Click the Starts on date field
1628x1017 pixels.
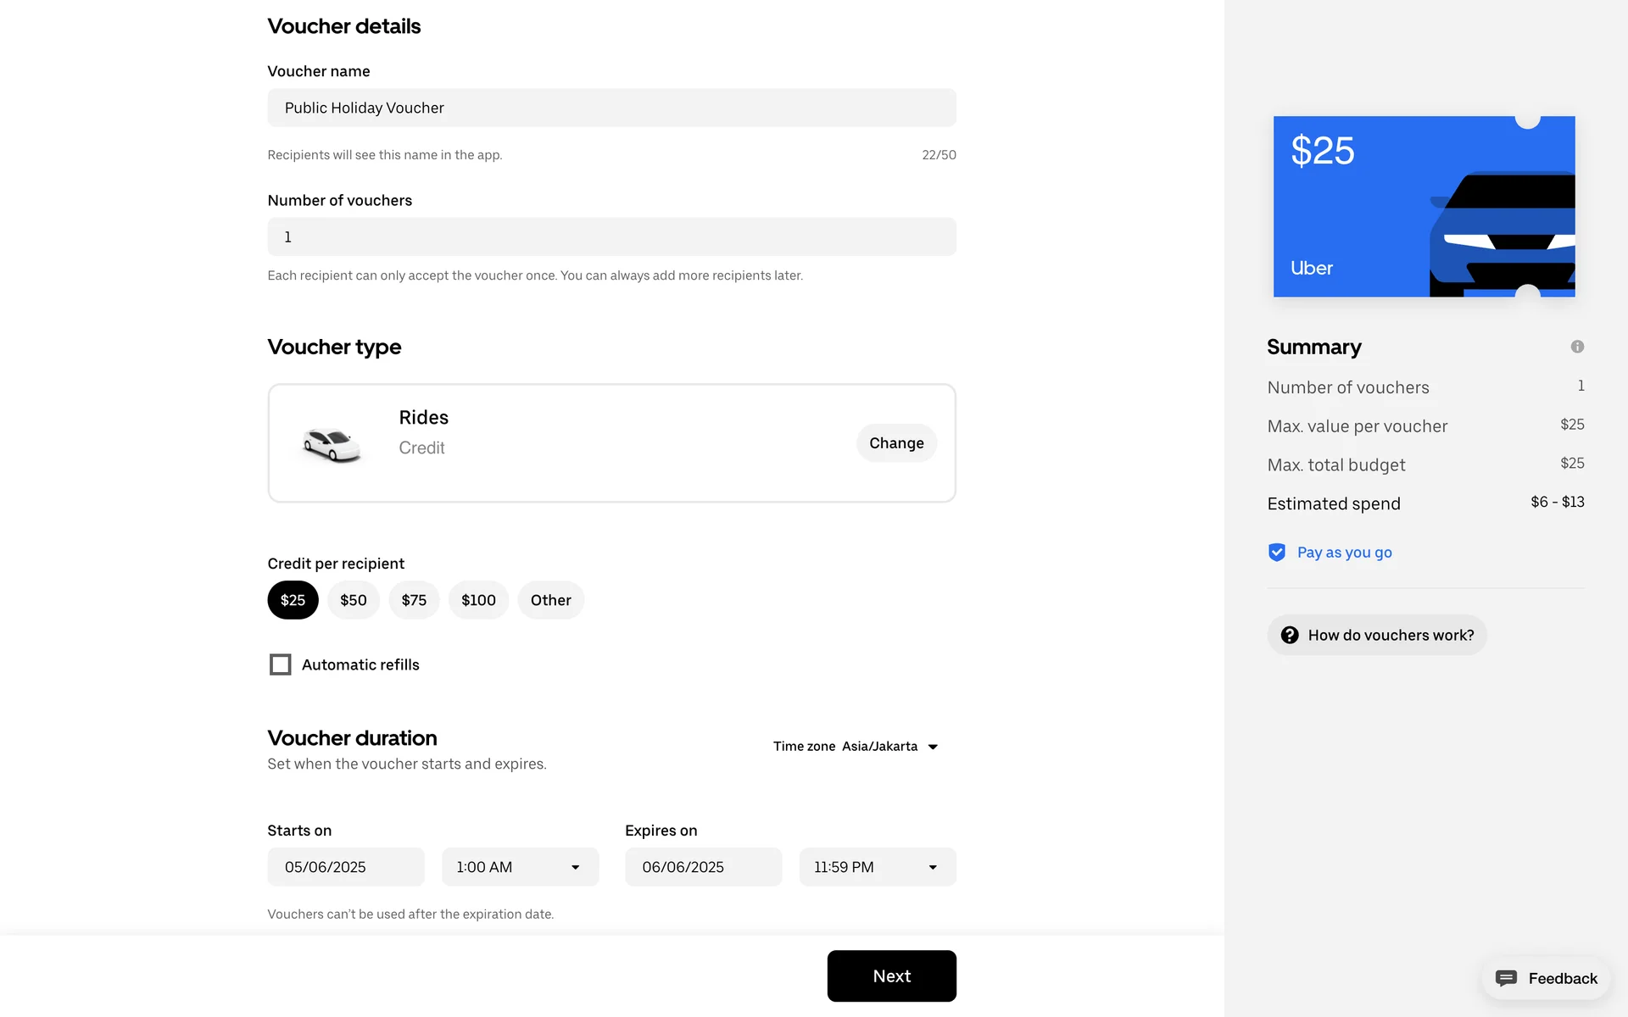coord(345,867)
